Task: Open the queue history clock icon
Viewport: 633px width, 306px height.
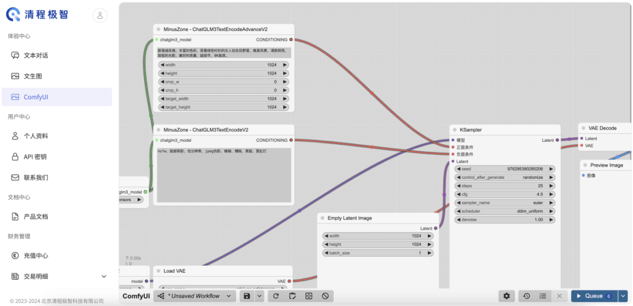Action: [x=526, y=296]
